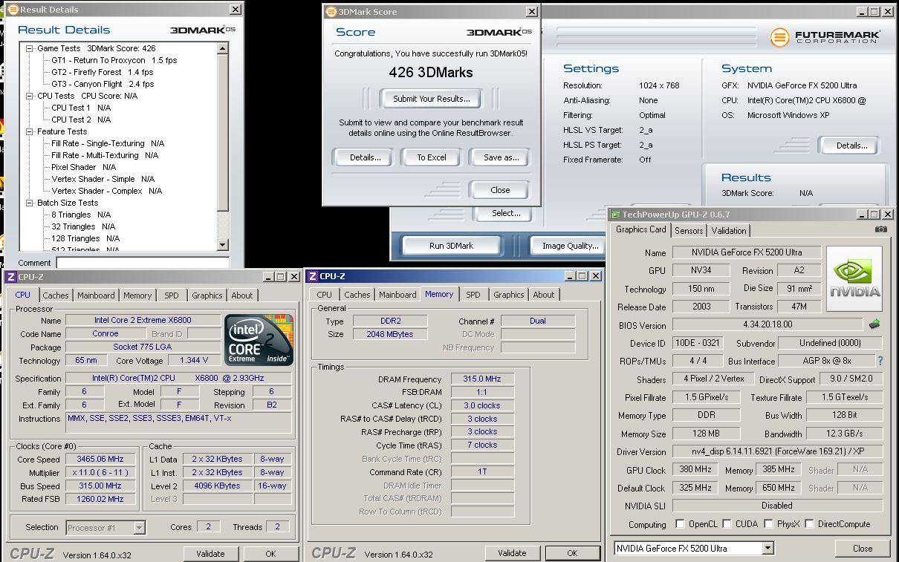This screenshot has height=562, width=899.
Task: Click the Comment input field
Action: coord(143,263)
